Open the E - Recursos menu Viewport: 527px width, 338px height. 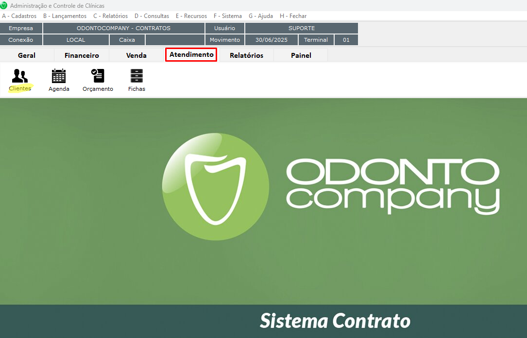coord(191,16)
